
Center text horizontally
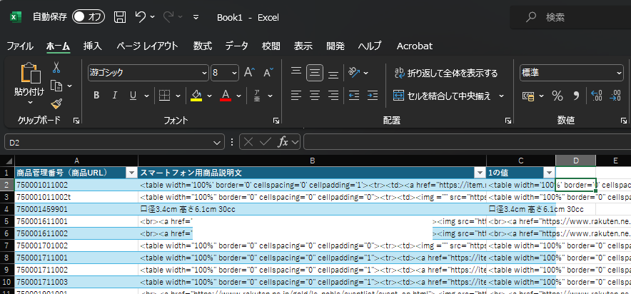315,96
